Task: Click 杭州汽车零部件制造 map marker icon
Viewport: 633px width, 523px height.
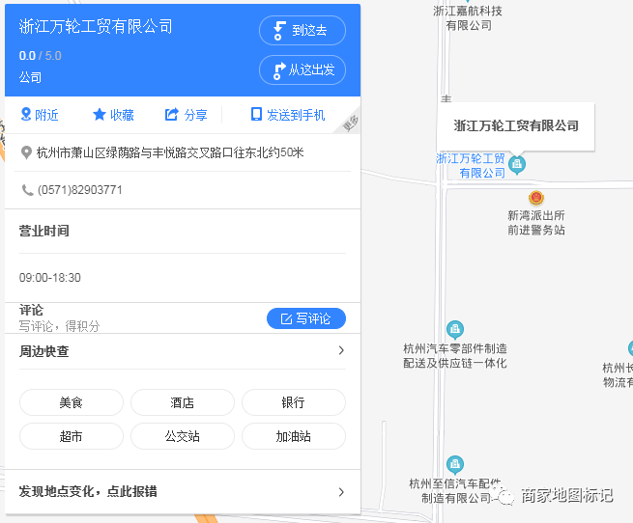Action: pos(454,330)
